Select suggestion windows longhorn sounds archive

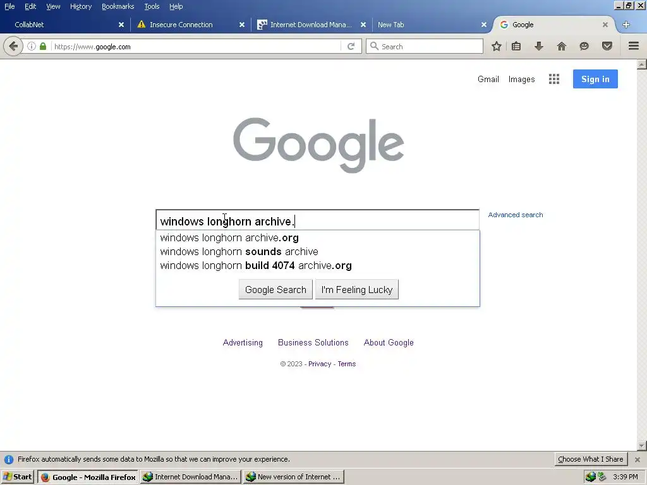317,251
